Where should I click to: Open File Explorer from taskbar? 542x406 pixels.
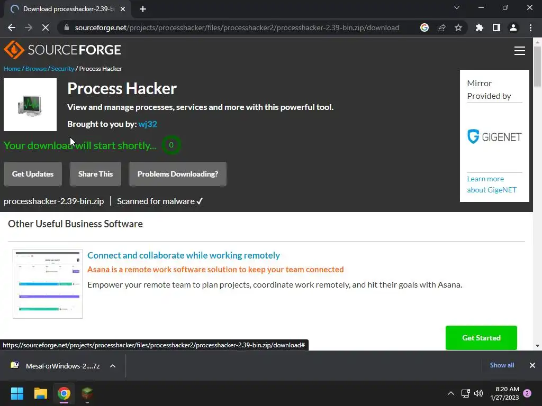pos(40,393)
